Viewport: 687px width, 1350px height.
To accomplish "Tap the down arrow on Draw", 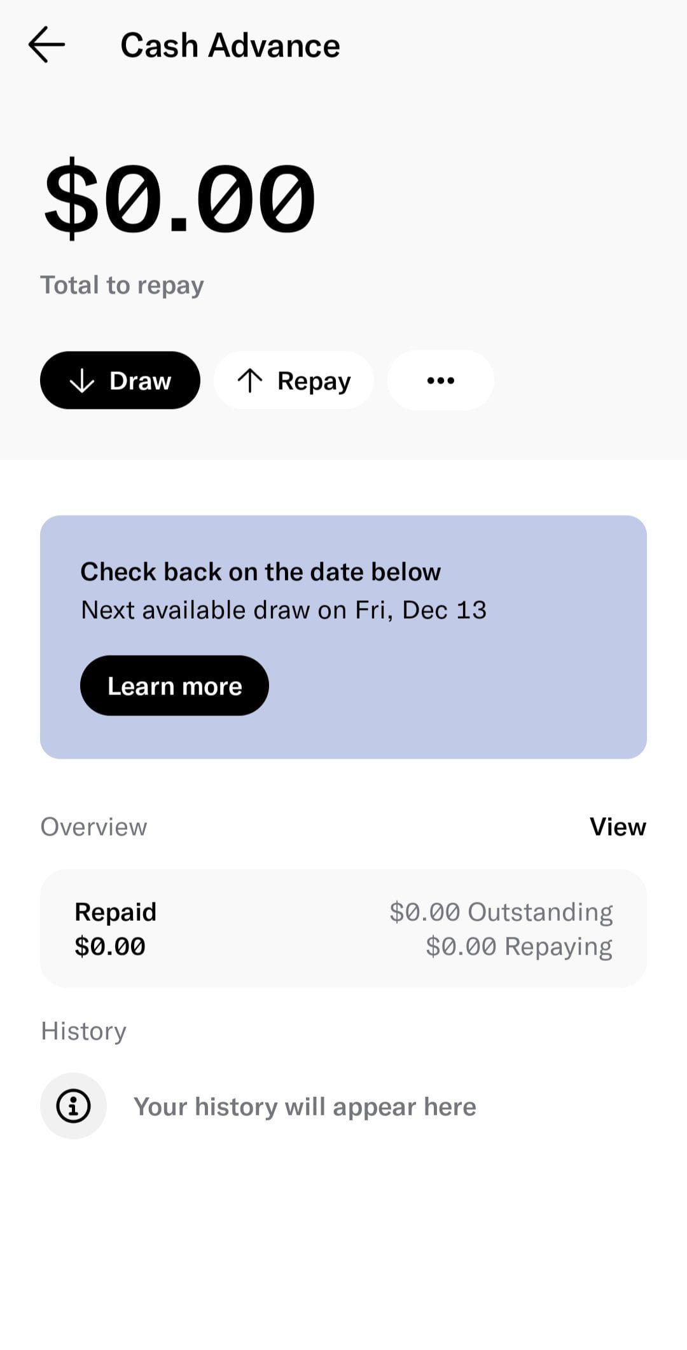I will pos(82,381).
